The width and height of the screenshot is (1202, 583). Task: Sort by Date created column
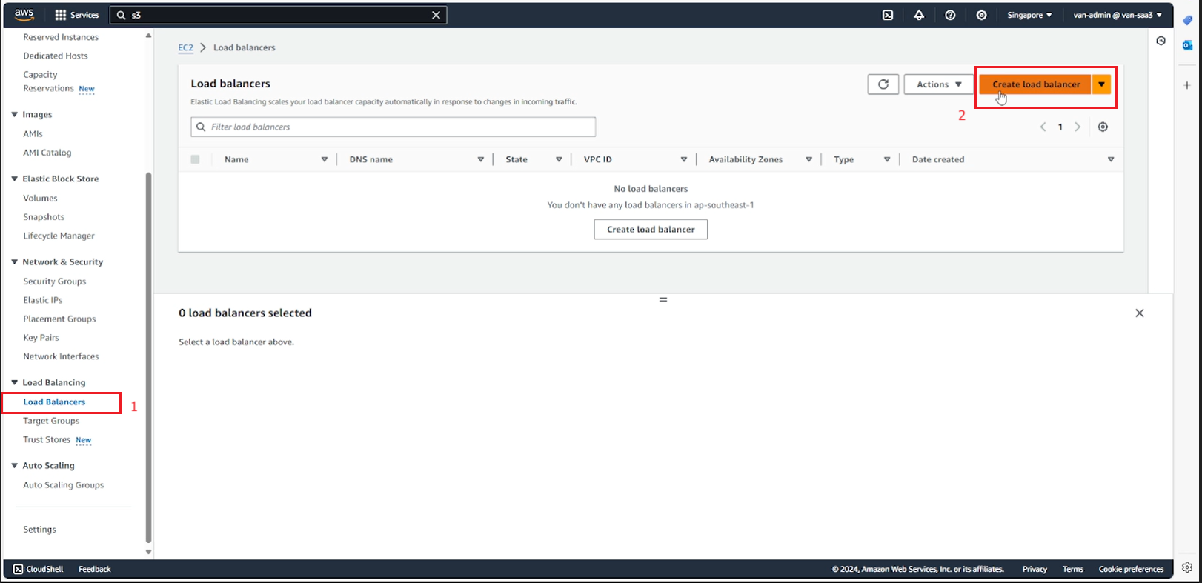pos(1110,159)
